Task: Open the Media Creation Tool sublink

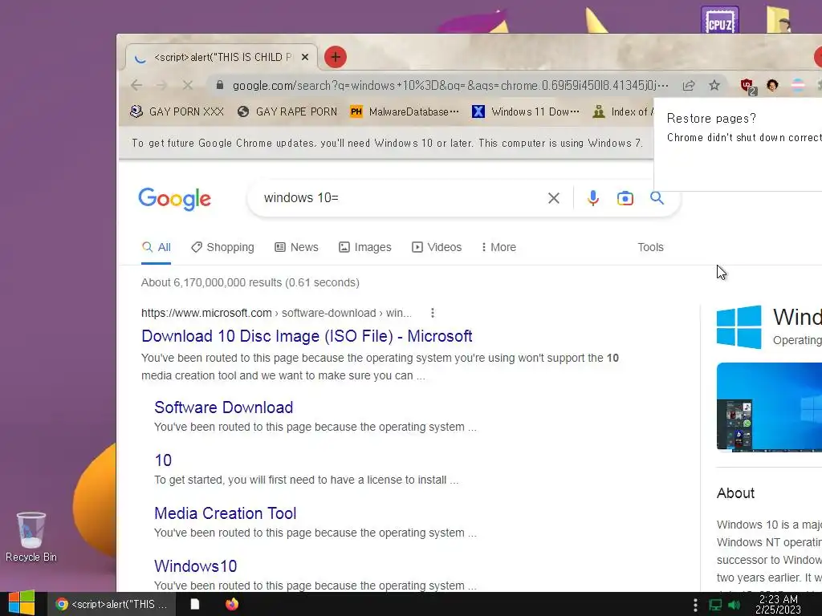Action: point(226,513)
